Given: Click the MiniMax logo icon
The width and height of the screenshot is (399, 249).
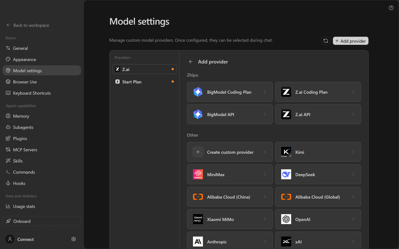Looking at the screenshot, I should pos(198,174).
